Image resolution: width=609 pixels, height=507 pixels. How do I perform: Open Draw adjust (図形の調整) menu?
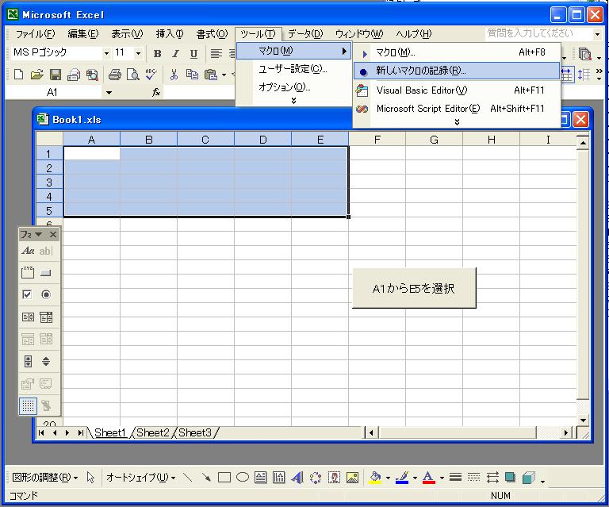[x=44, y=477]
